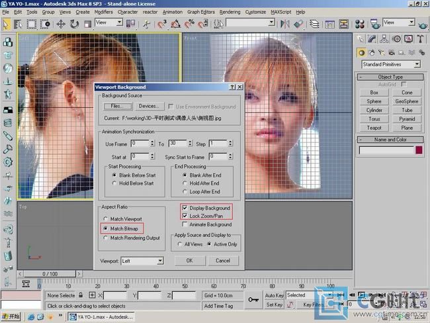Viewport: 430px width, 323px height.
Task: Click the Use Frame spinner arrows
Action: click(152, 143)
